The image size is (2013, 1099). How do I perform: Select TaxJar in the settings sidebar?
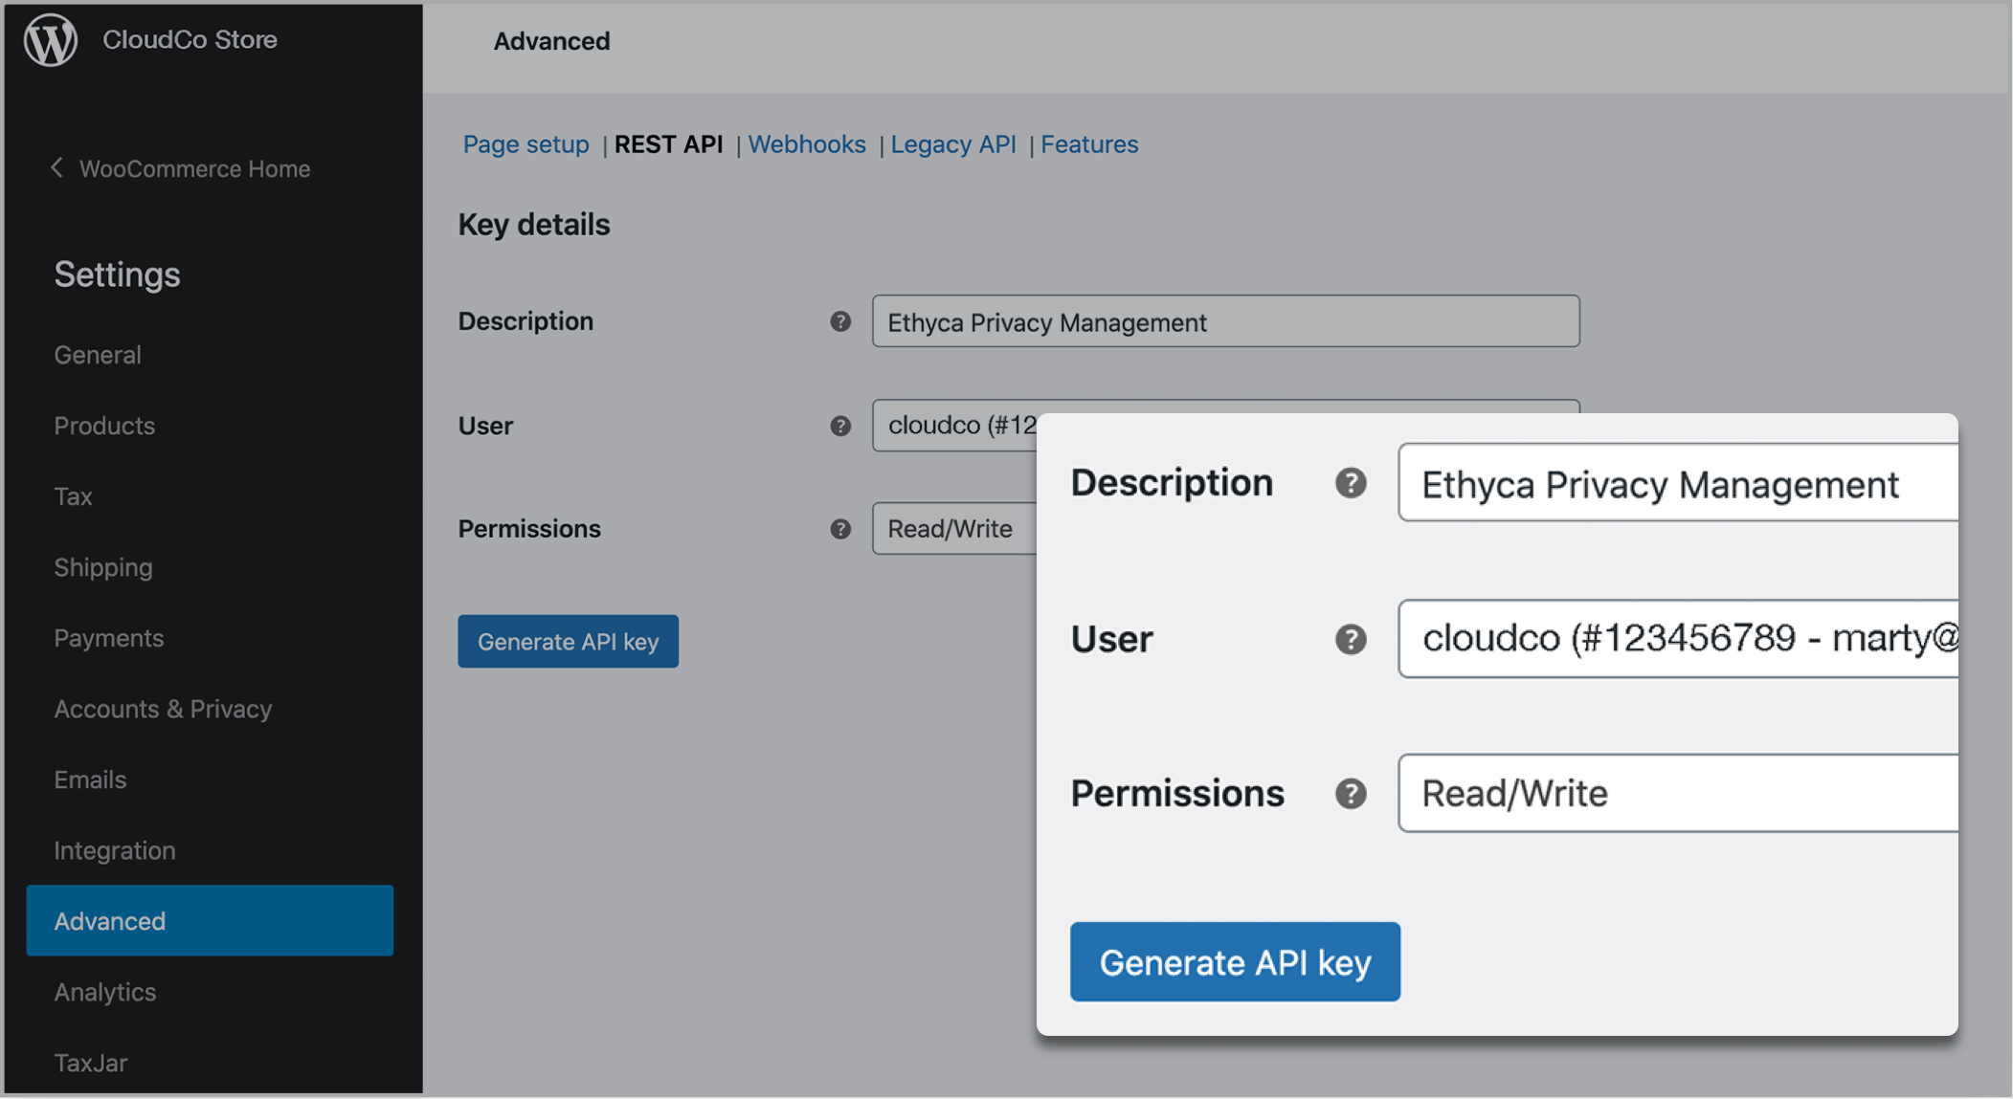coord(91,1063)
